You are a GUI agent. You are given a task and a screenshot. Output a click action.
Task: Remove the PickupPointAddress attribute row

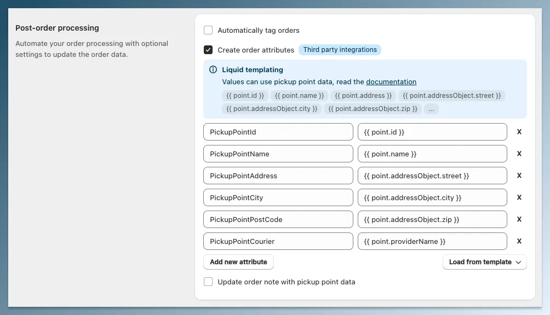coord(519,176)
